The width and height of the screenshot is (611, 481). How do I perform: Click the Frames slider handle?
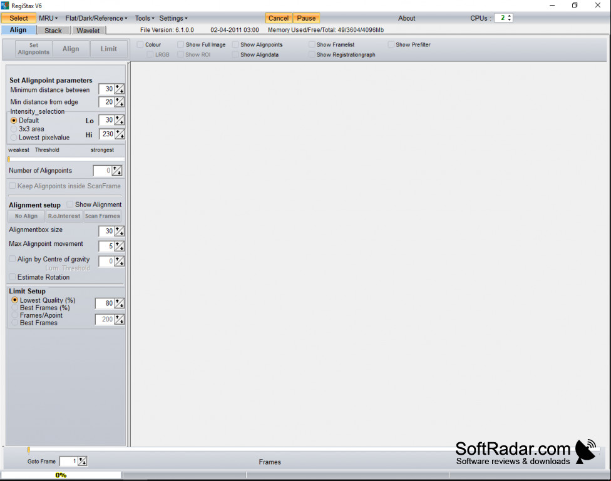coord(28,450)
